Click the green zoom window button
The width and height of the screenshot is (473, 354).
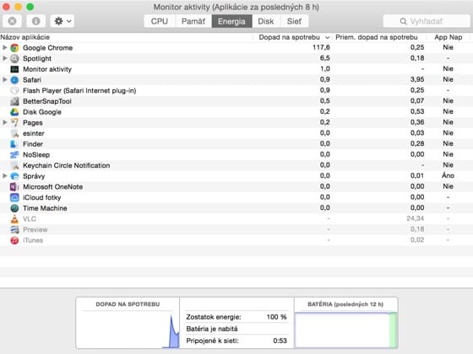30,7
